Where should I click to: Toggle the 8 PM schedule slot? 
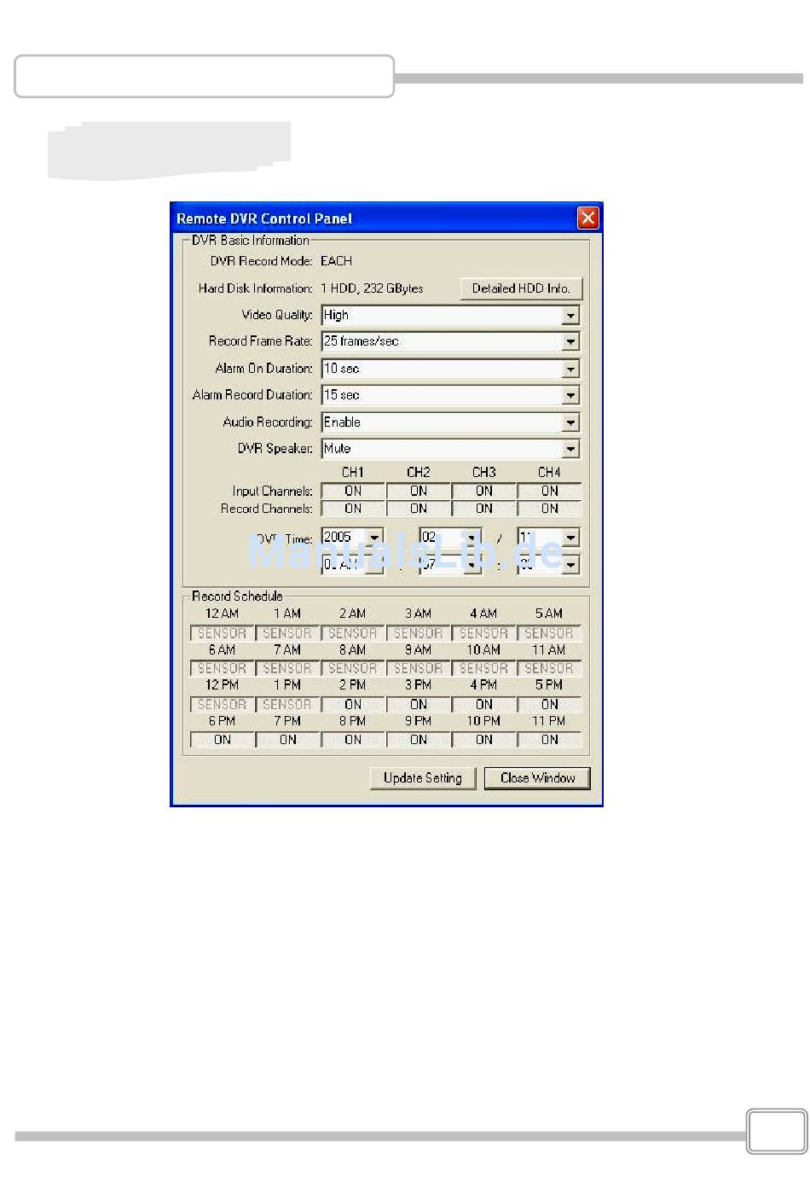coord(353,740)
